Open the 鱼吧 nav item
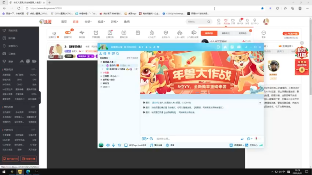The width and height of the screenshot is (312, 175). [127, 22]
